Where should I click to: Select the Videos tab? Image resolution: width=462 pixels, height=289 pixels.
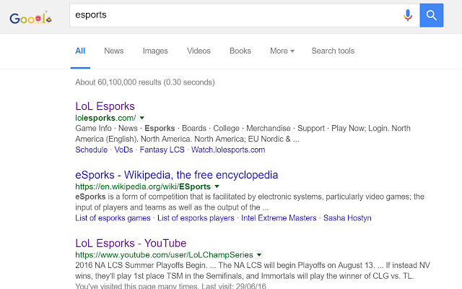coord(199,51)
